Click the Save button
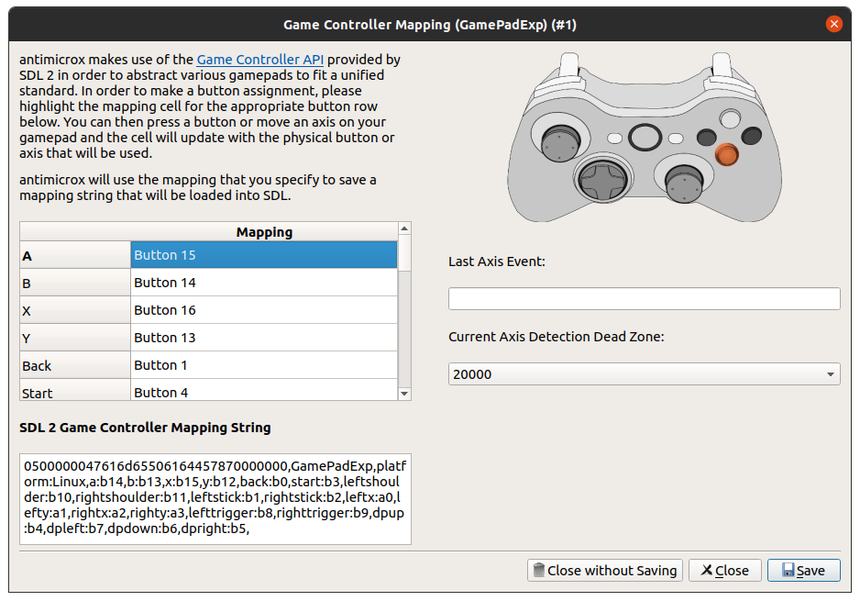The image size is (860, 601). click(x=803, y=571)
